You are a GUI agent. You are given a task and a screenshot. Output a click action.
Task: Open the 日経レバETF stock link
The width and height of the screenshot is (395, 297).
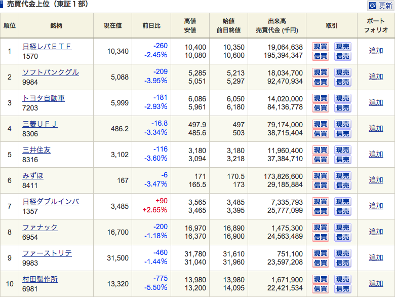coord(47,47)
